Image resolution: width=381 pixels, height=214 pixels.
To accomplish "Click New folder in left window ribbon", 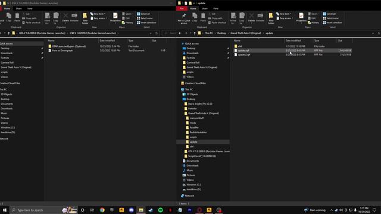I will pyautogui.click(x=85, y=18).
